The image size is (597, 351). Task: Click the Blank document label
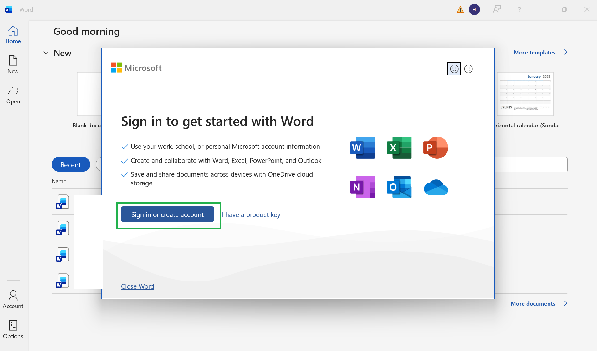tap(87, 125)
